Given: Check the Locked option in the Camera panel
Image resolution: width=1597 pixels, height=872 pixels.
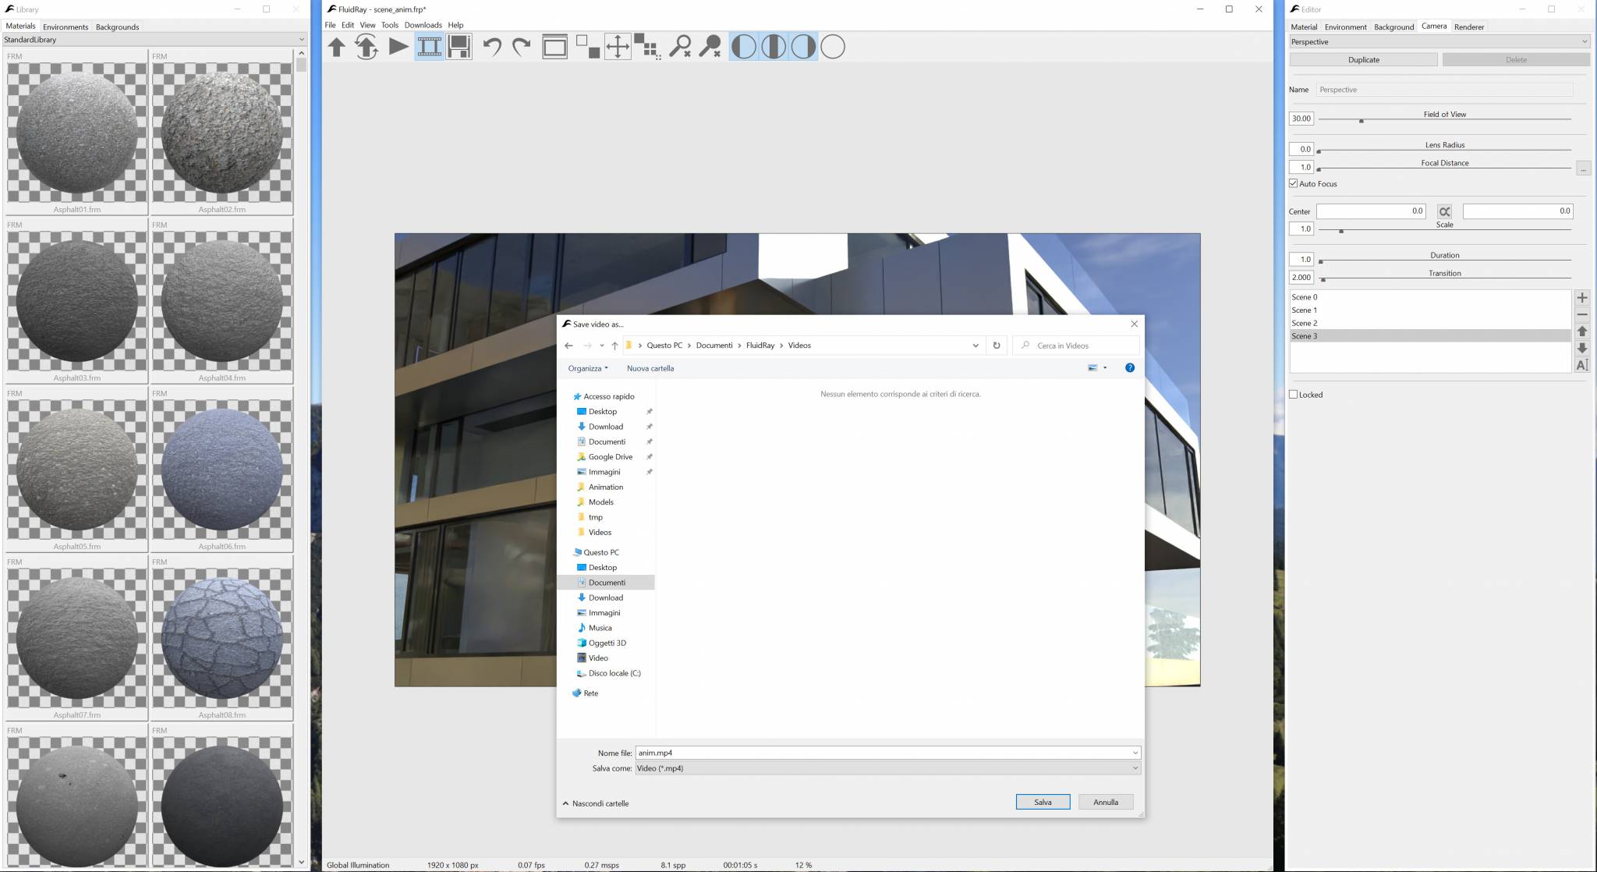Looking at the screenshot, I should [x=1294, y=394].
